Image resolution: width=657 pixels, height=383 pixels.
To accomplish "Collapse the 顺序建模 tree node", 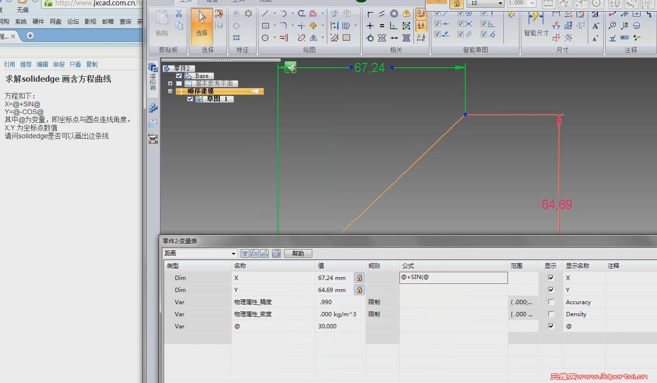I will click(170, 91).
